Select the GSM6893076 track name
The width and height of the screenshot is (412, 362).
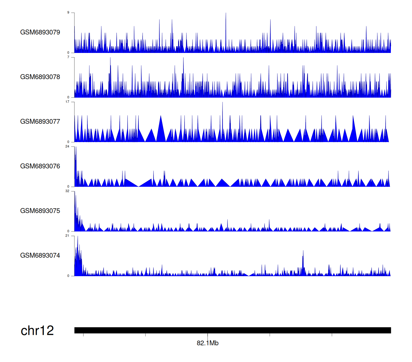40,166
